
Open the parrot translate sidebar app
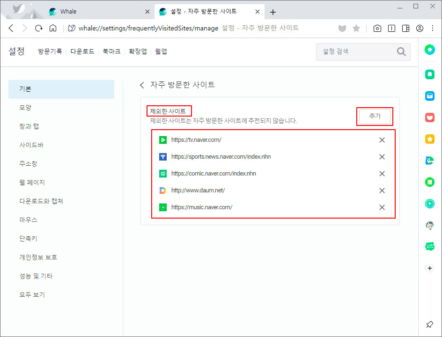click(x=430, y=161)
